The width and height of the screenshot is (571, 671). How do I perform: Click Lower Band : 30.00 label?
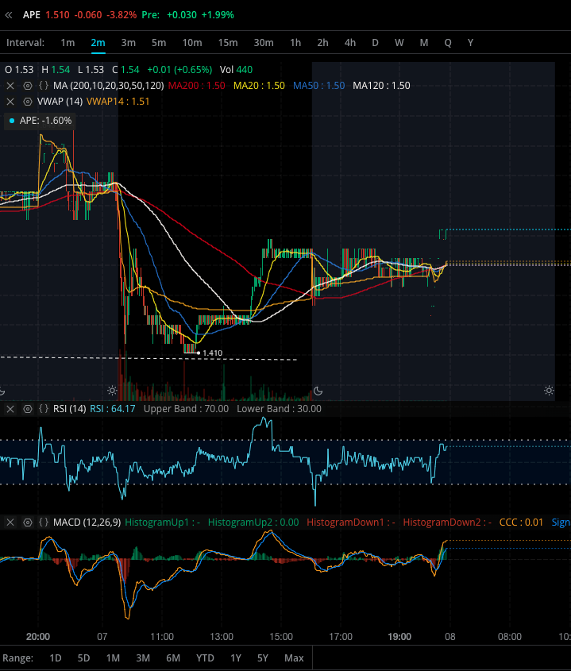pyautogui.click(x=279, y=409)
